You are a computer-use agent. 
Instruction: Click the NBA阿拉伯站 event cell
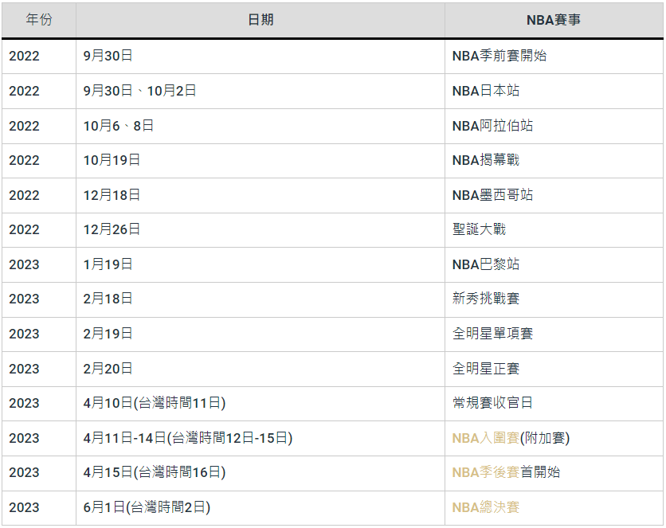(x=492, y=126)
